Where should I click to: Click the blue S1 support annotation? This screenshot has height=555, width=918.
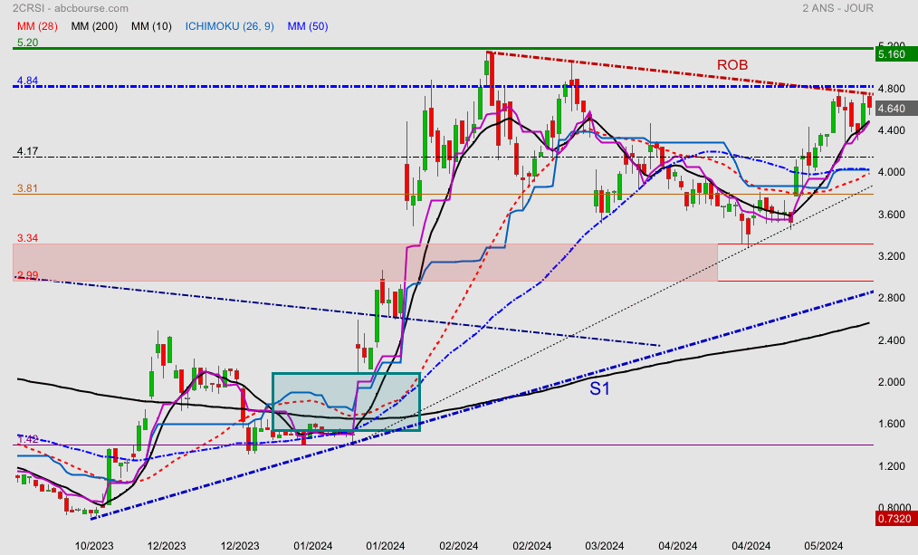[x=599, y=388]
